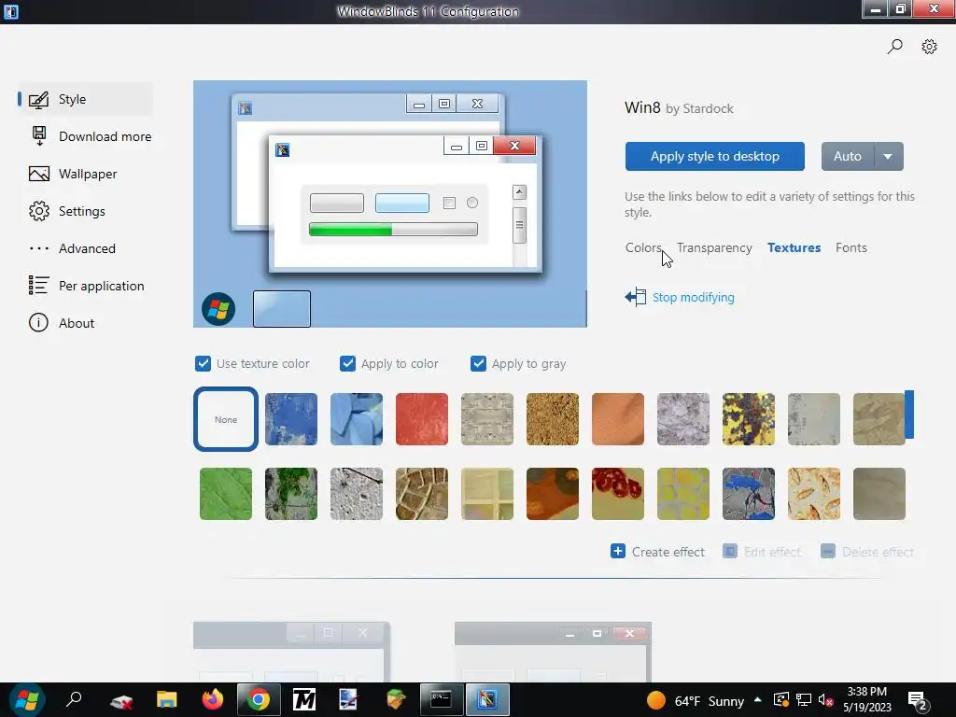The image size is (956, 717).
Task: Show hidden system tray icons
Action: tap(758, 700)
